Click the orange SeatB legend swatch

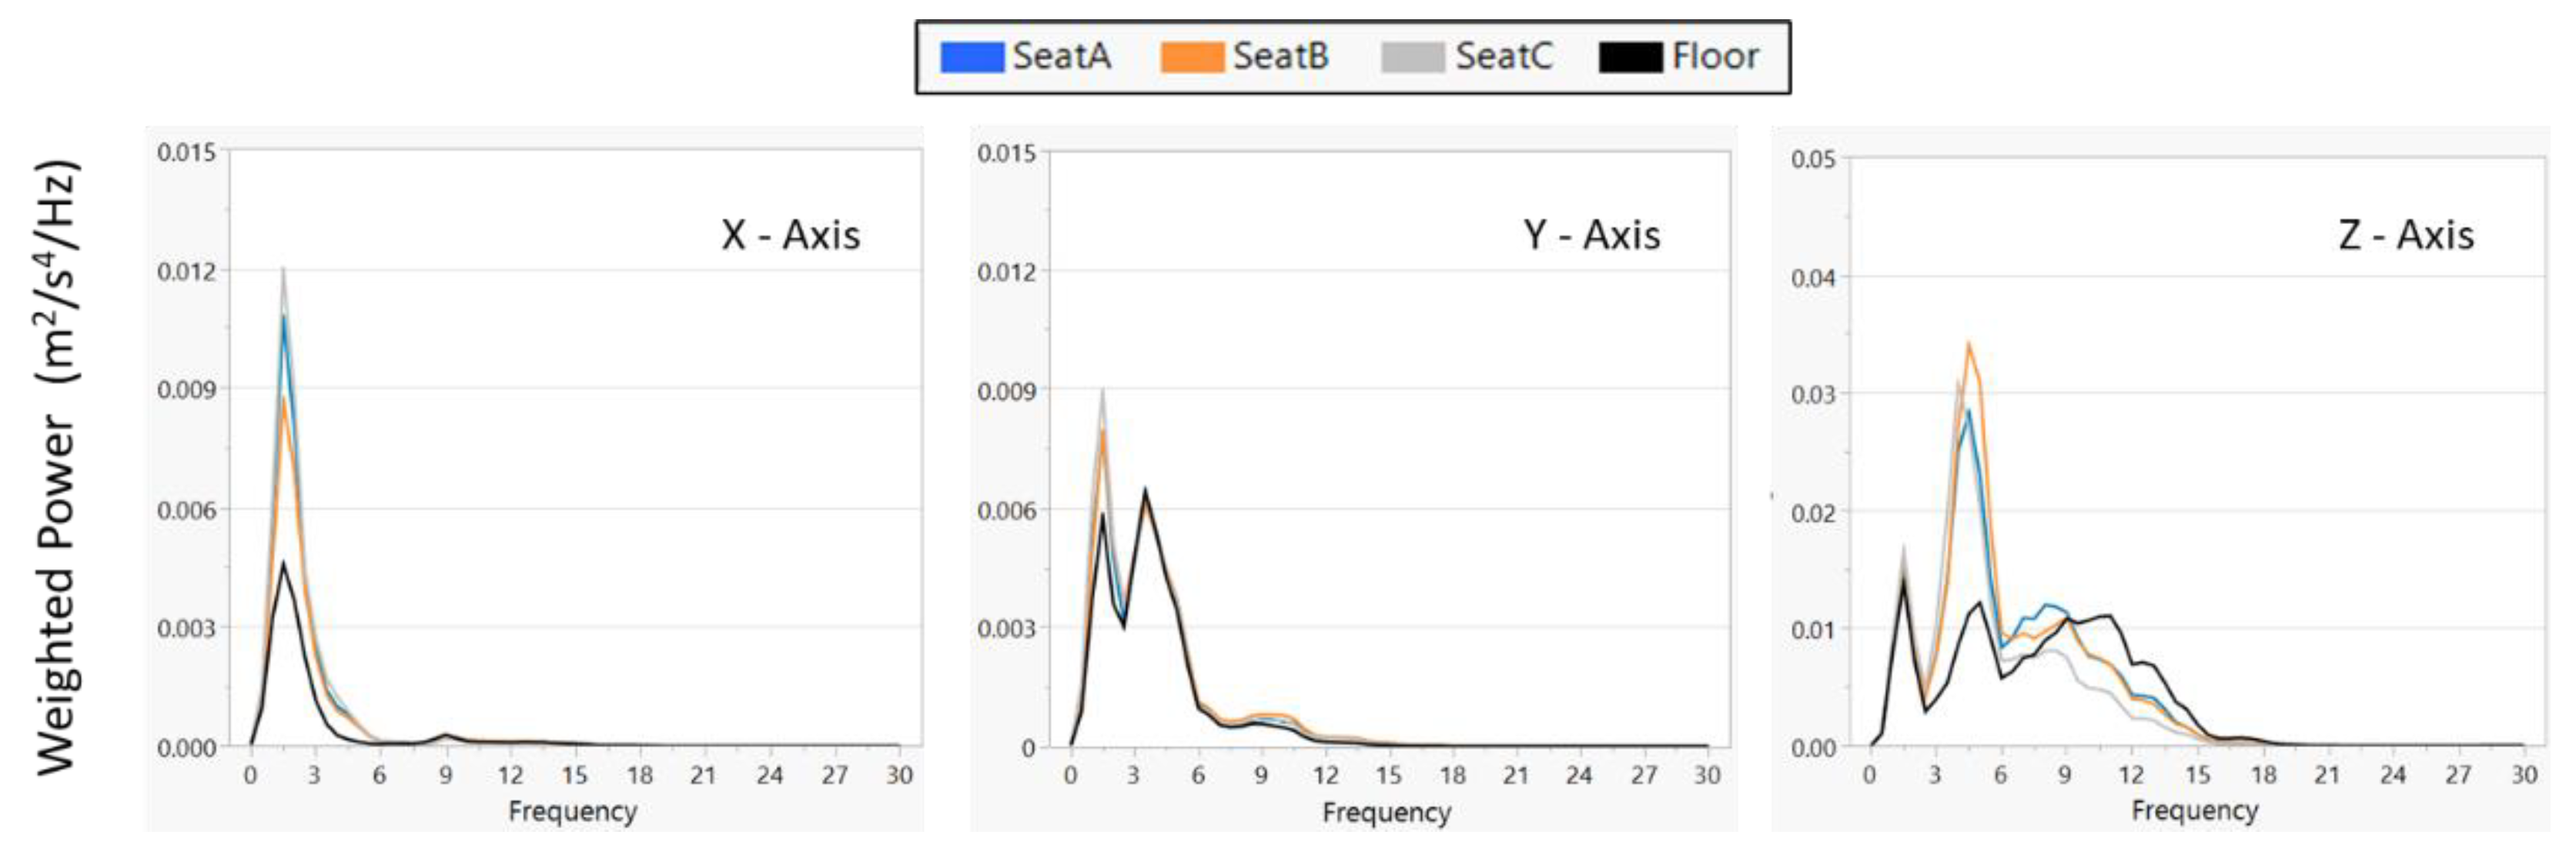pyautogui.click(x=1191, y=57)
